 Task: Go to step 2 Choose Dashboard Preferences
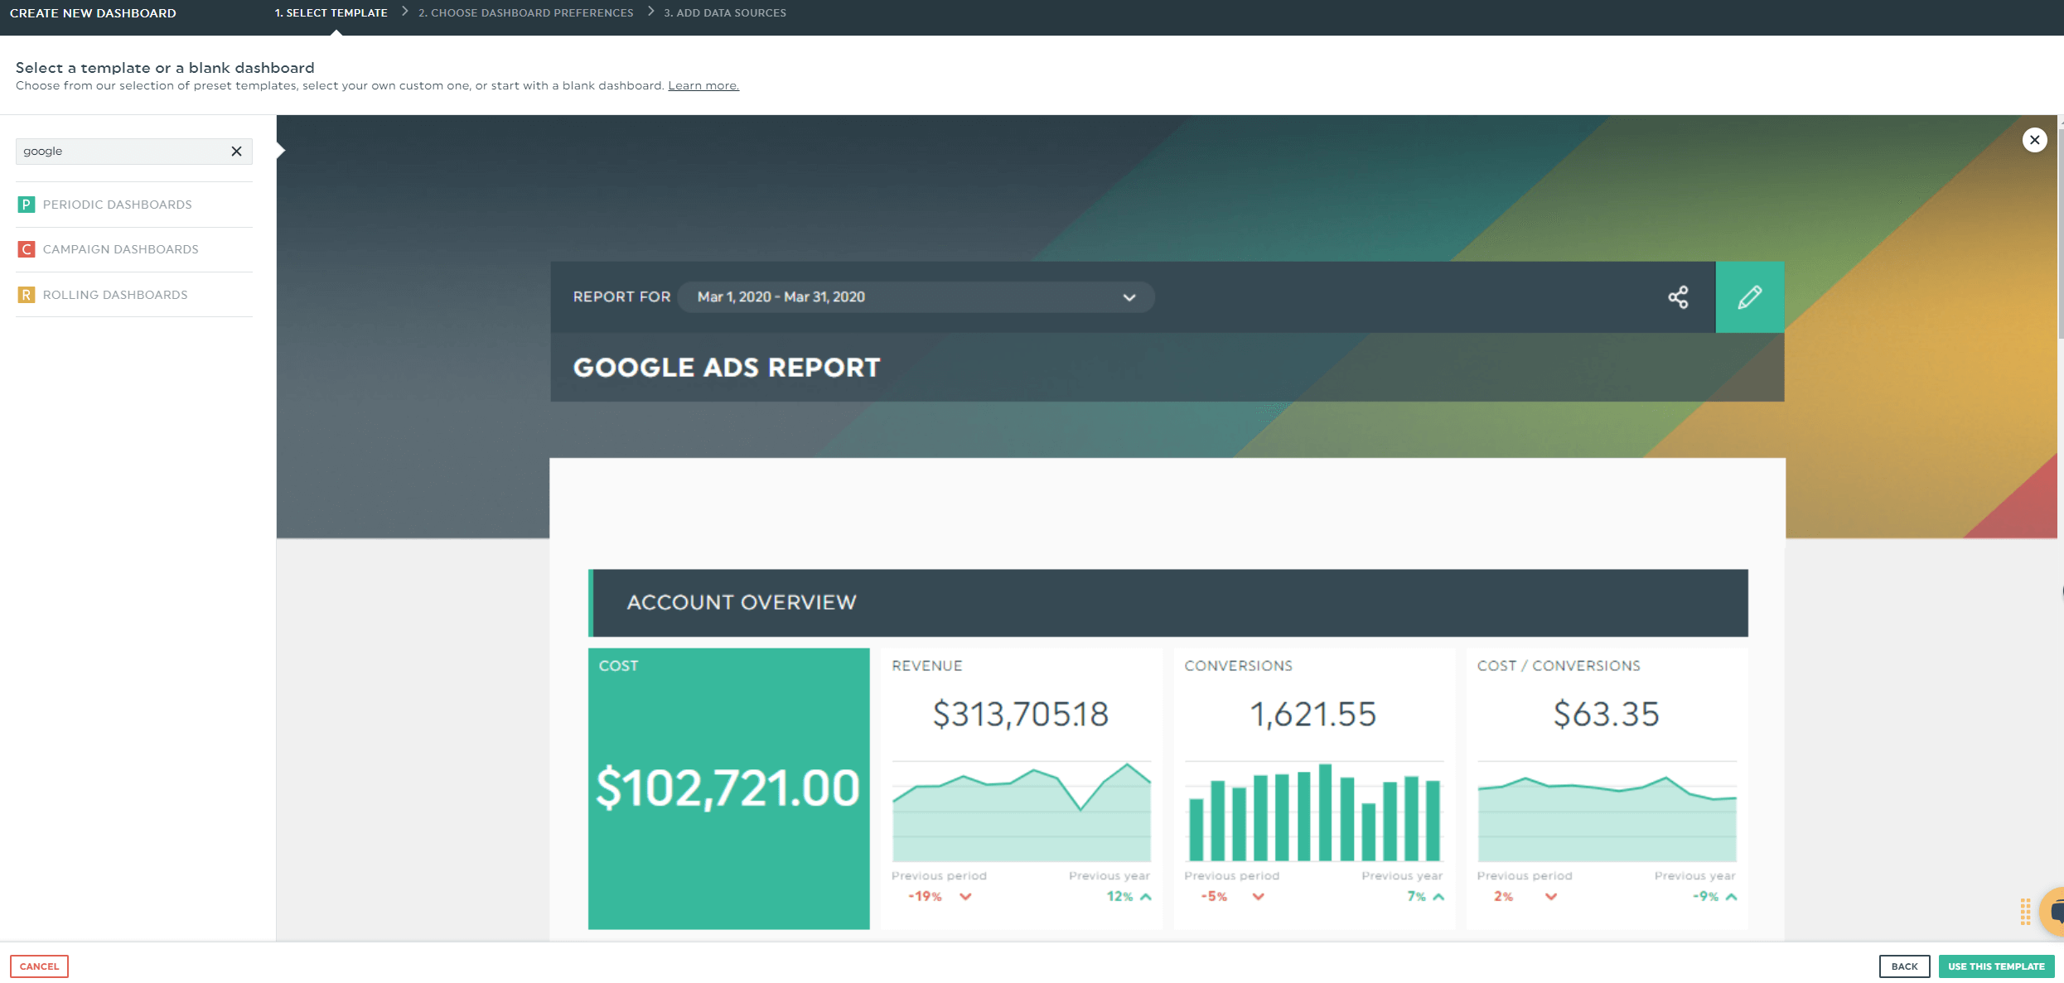[x=525, y=13]
